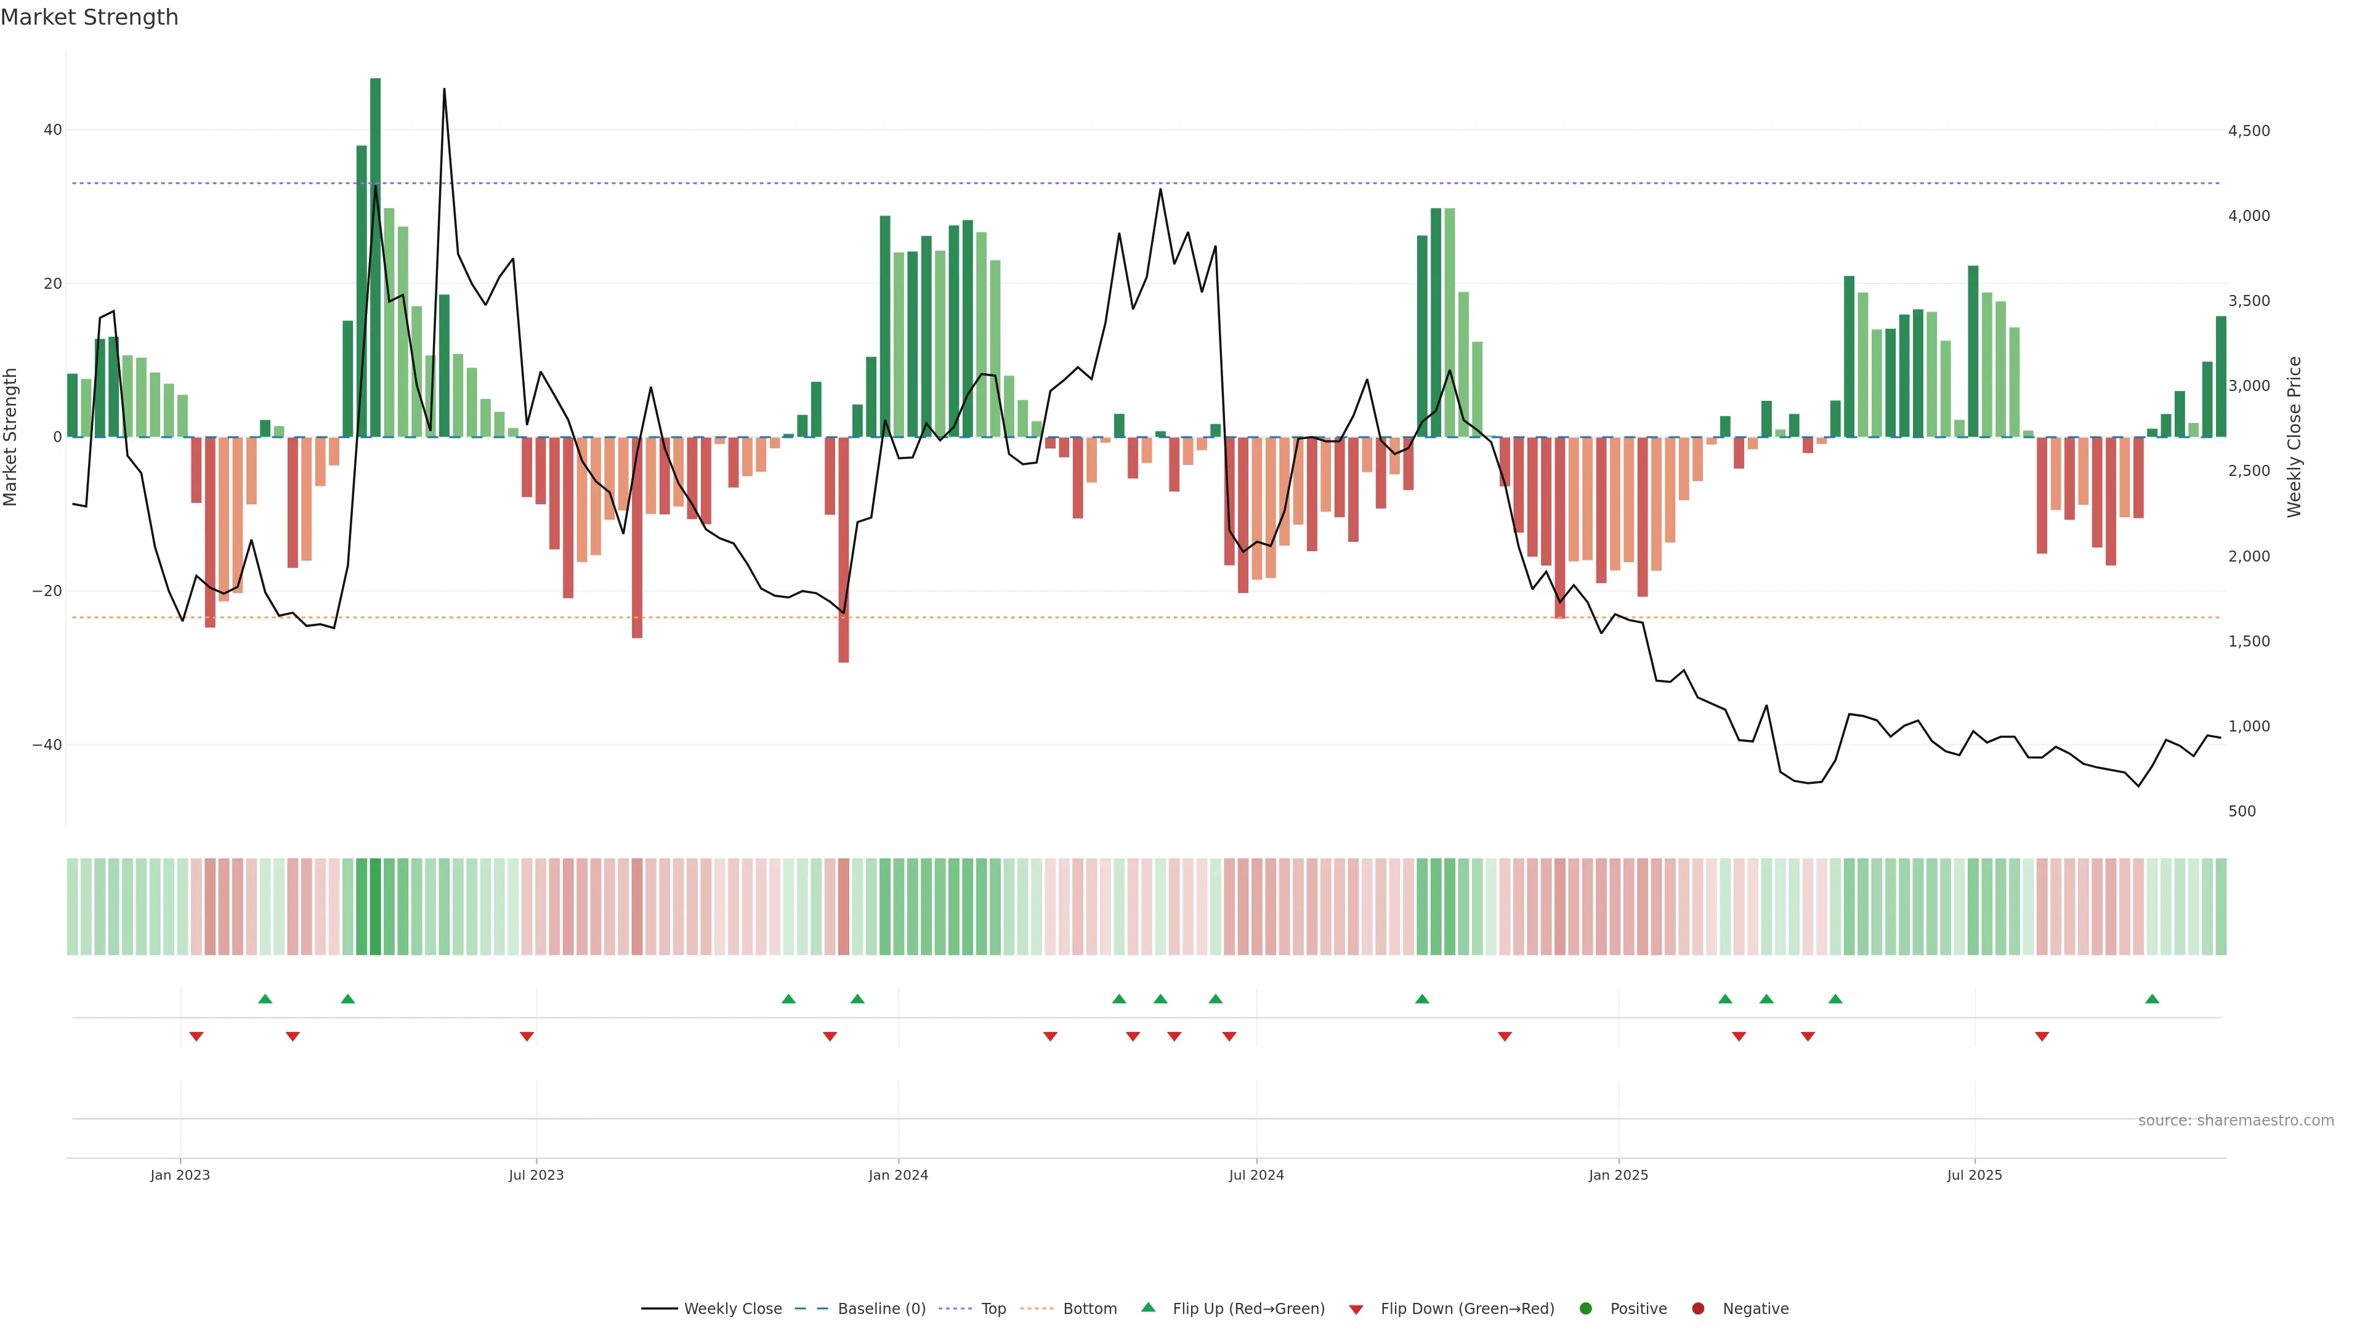Click the leftmost green flip-up marker
This screenshot has width=2365, height=1330.
265,999
